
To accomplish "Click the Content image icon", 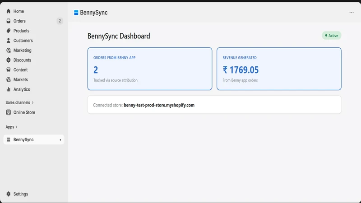I will [x=9, y=70].
